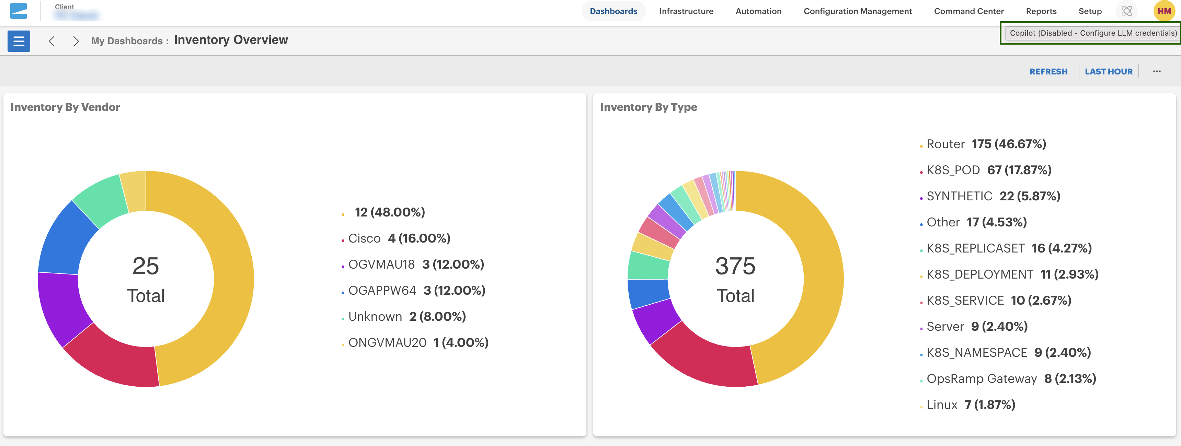Go to next dashboard with right arrow
The width and height of the screenshot is (1181, 446).
click(76, 41)
